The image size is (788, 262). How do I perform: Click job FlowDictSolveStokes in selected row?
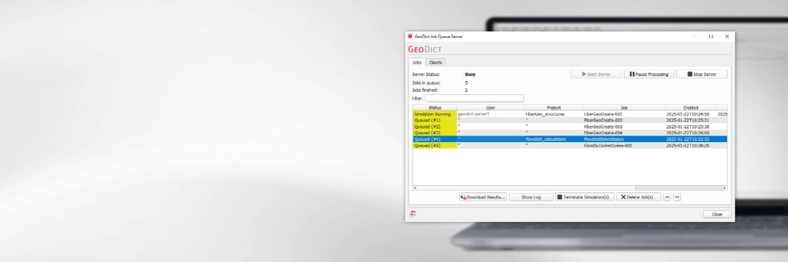click(x=624, y=139)
